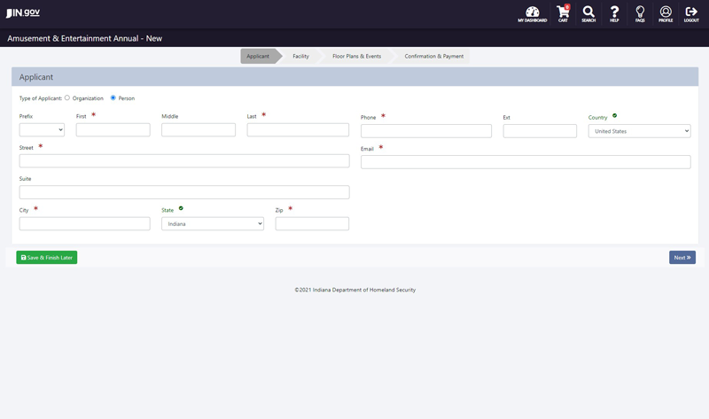This screenshot has width=709, height=419.
Task: Open the State dropdown showing Indiana
Action: [213, 224]
